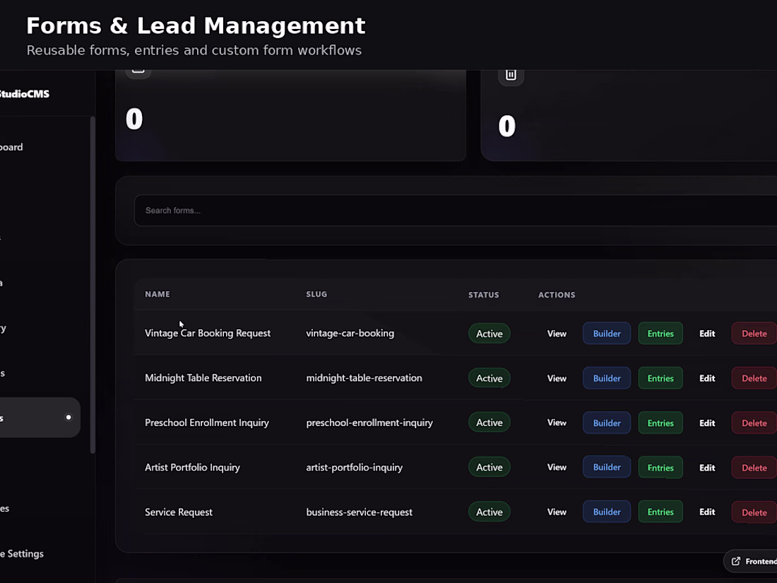777x583 pixels.
Task: Edit the Vintage Car Booking Request form
Action: (707, 334)
